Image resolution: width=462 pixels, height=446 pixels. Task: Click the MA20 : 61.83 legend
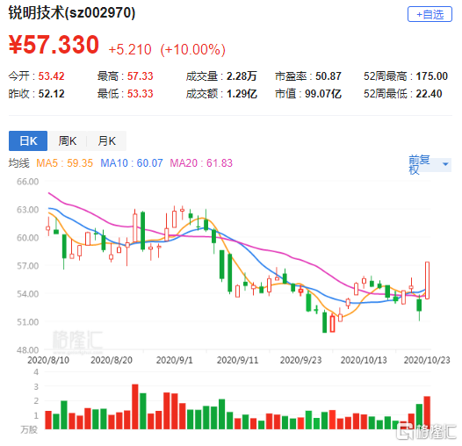tap(201, 163)
